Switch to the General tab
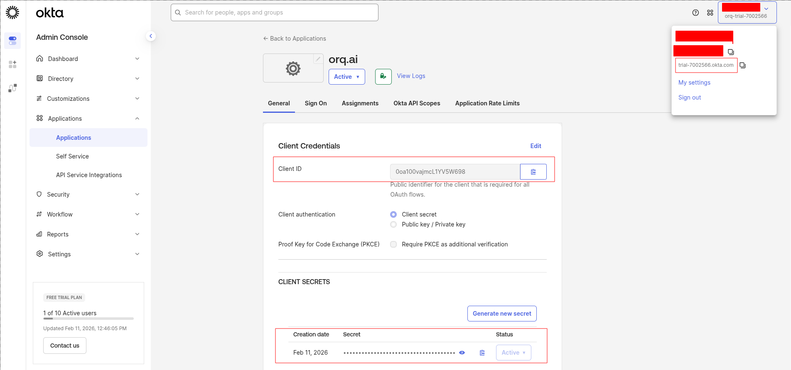This screenshot has height=370, width=791. click(279, 103)
